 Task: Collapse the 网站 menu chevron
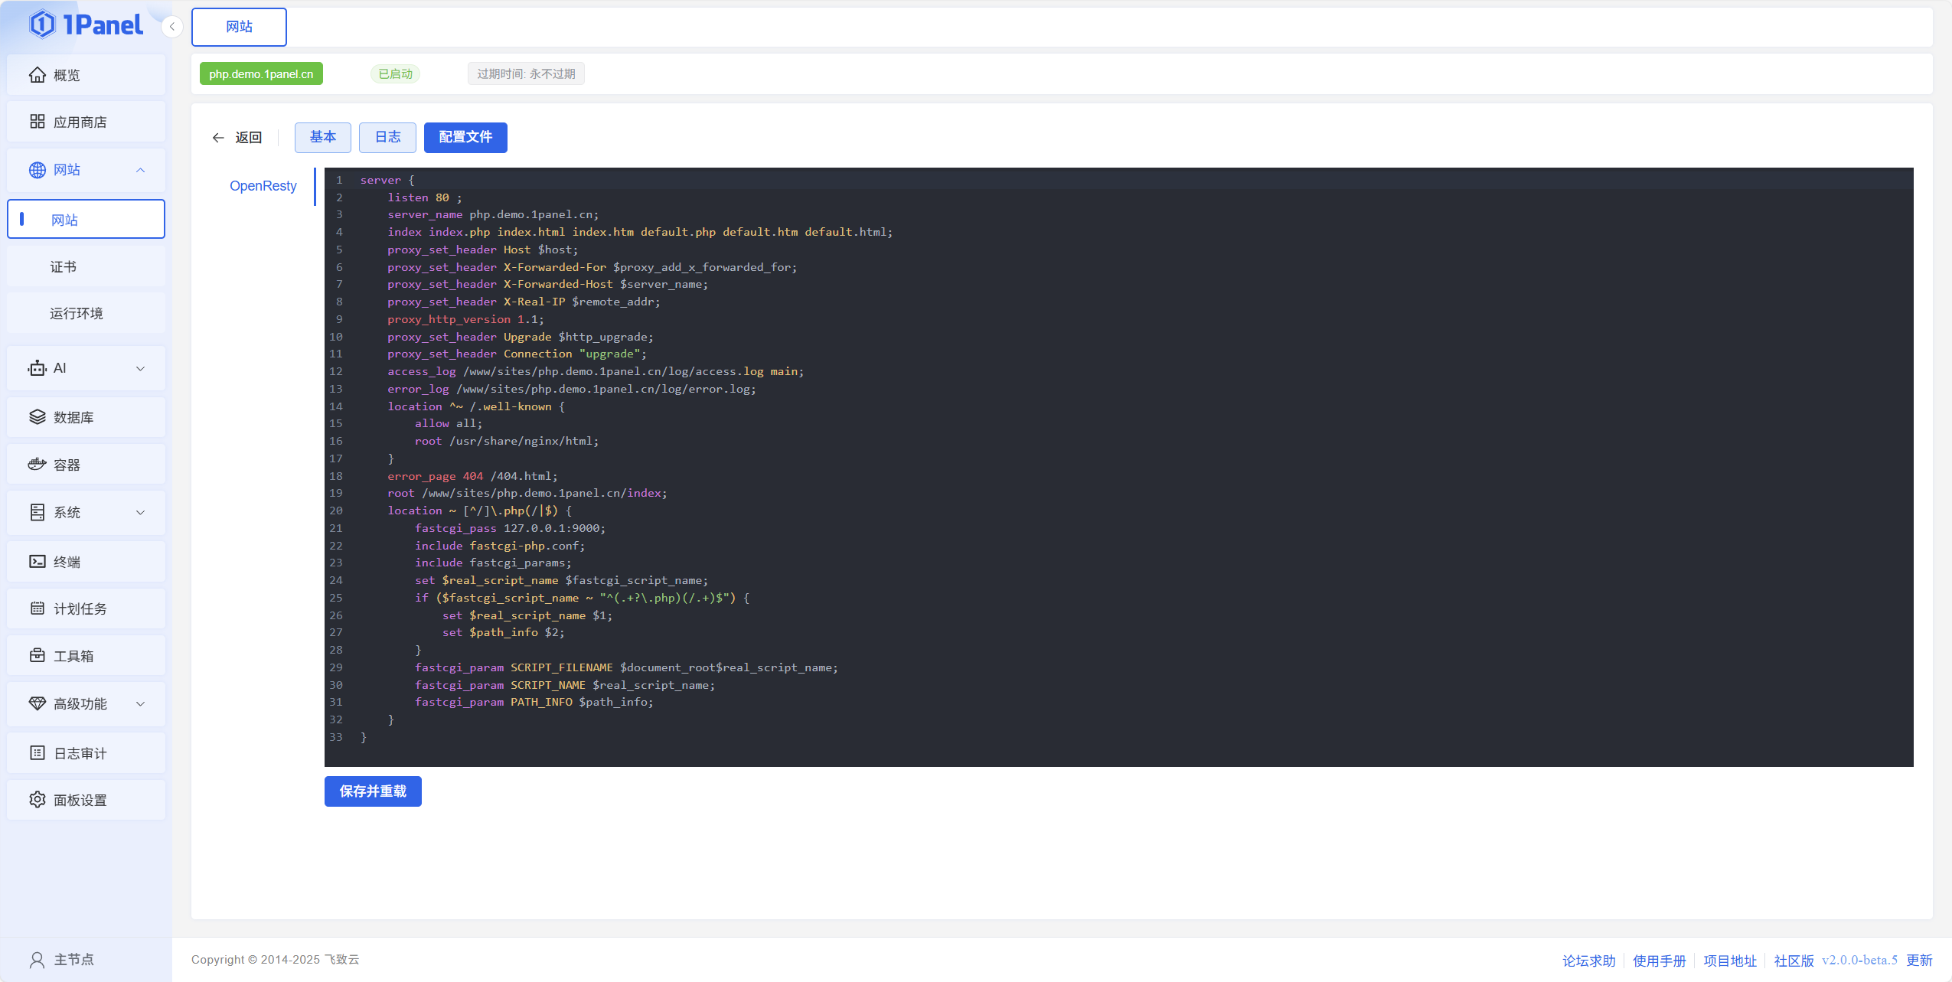141,170
